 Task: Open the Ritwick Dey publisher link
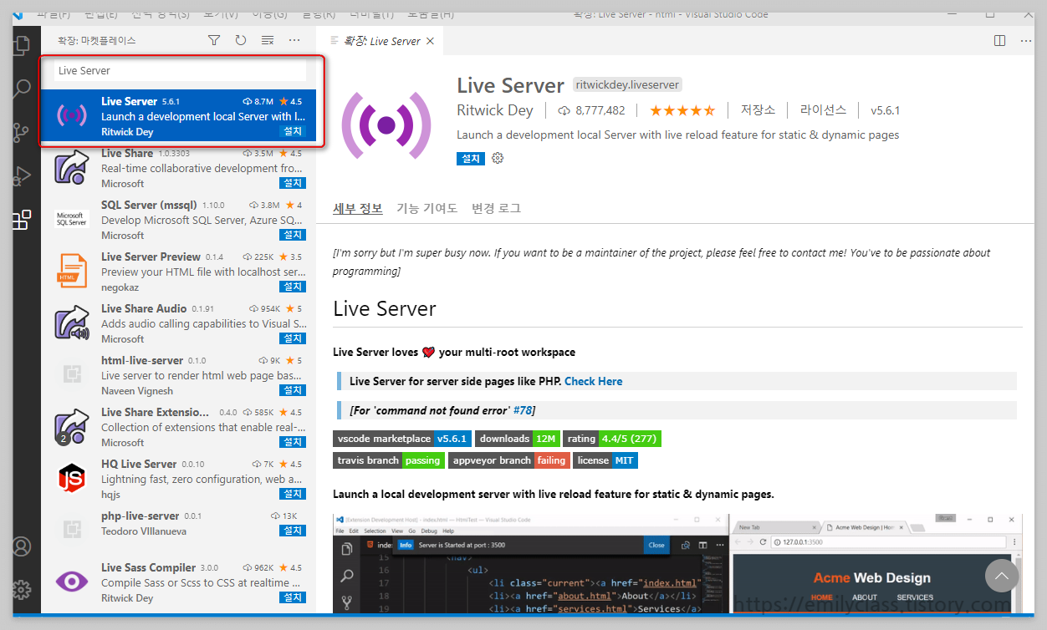[x=495, y=110]
